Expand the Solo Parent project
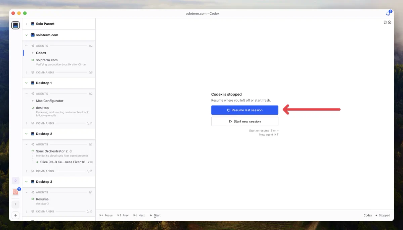 click(x=27, y=24)
